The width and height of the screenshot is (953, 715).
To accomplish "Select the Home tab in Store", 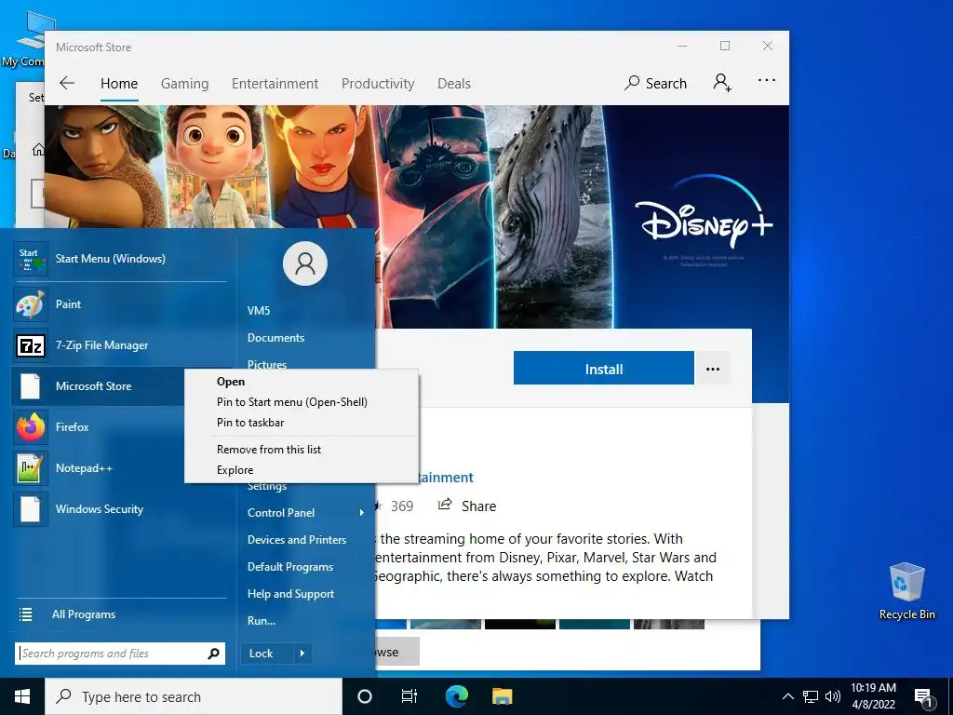I will (x=119, y=83).
